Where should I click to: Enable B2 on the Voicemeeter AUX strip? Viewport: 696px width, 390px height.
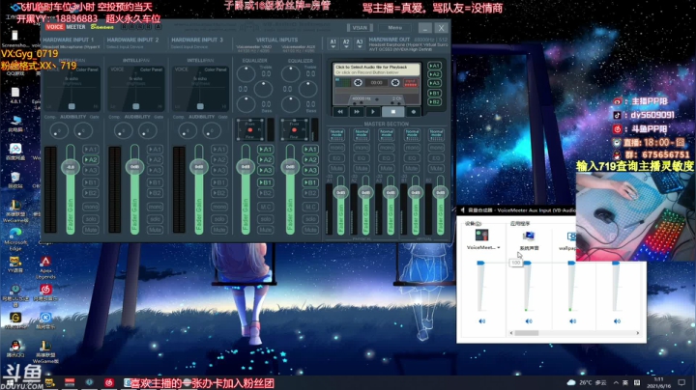pyautogui.click(x=310, y=193)
